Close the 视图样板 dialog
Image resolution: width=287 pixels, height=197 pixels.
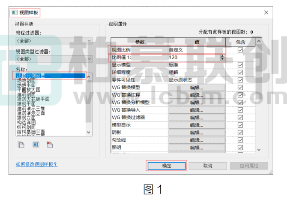(x=266, y=12)
